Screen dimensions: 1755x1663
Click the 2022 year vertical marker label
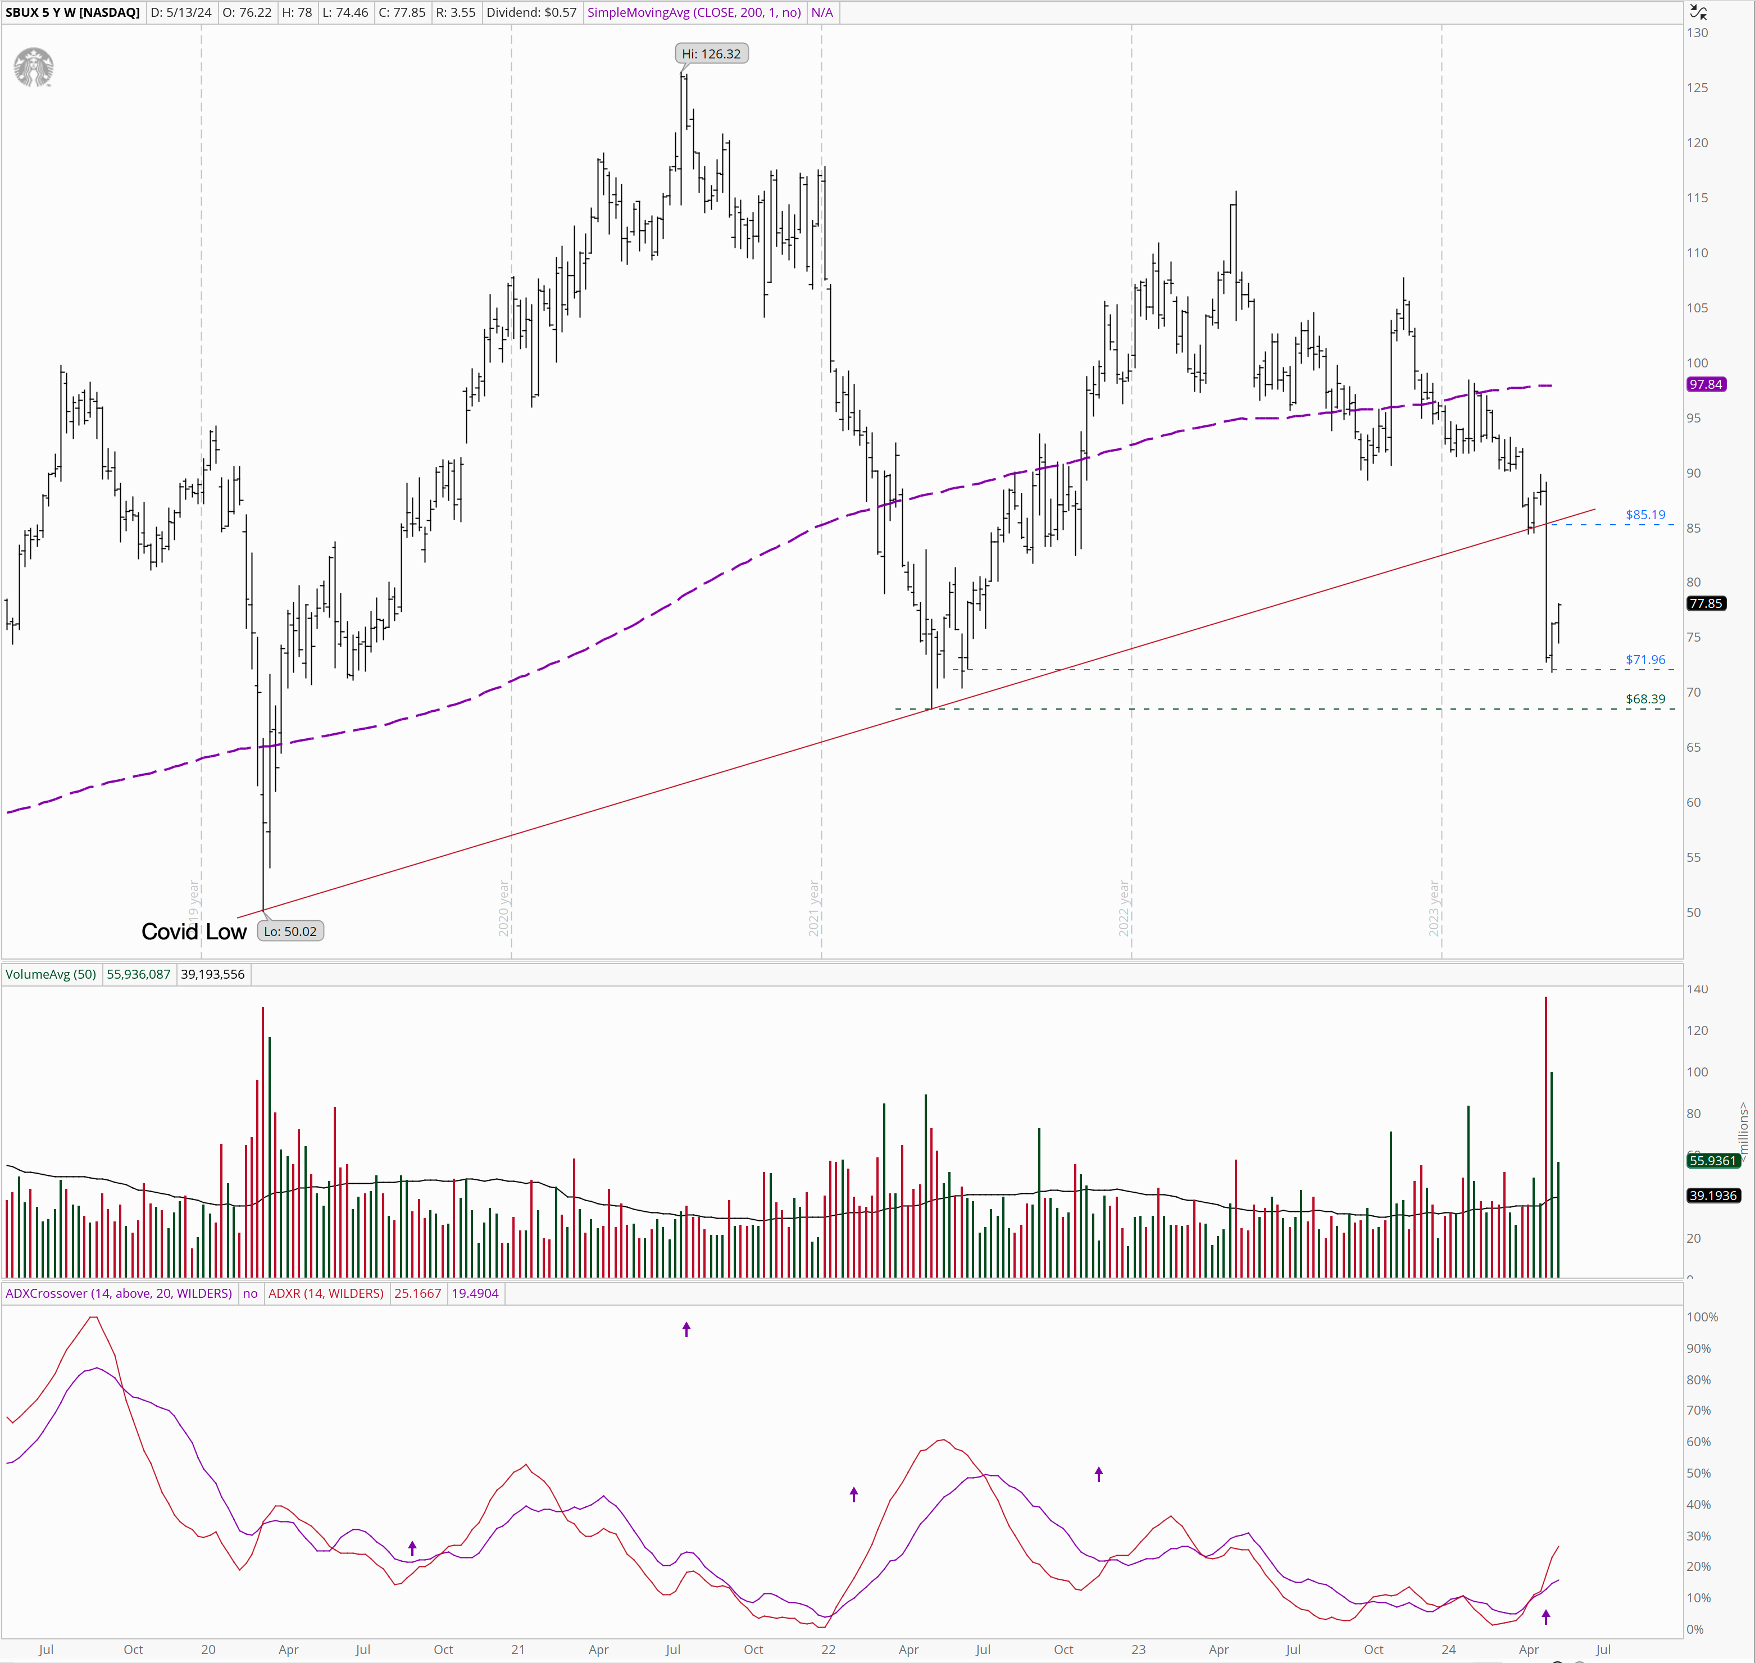tap(1124, 908)
